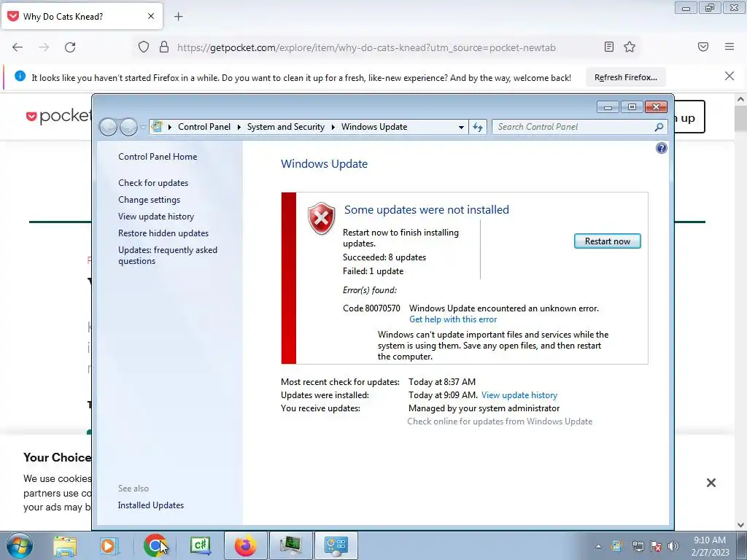Click the taskbar clock showing 9:10 AM
This screenshot has height=560, width=747.
[710, 546]
